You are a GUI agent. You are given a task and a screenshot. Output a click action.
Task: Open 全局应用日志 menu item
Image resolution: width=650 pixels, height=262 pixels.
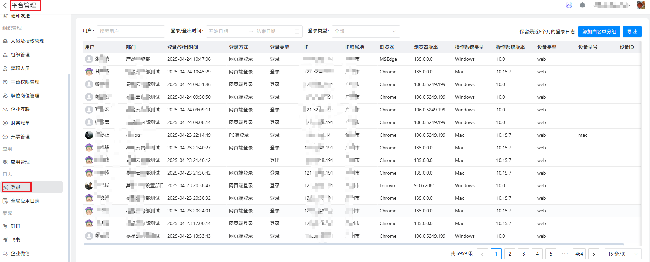(x=25, y=201)
